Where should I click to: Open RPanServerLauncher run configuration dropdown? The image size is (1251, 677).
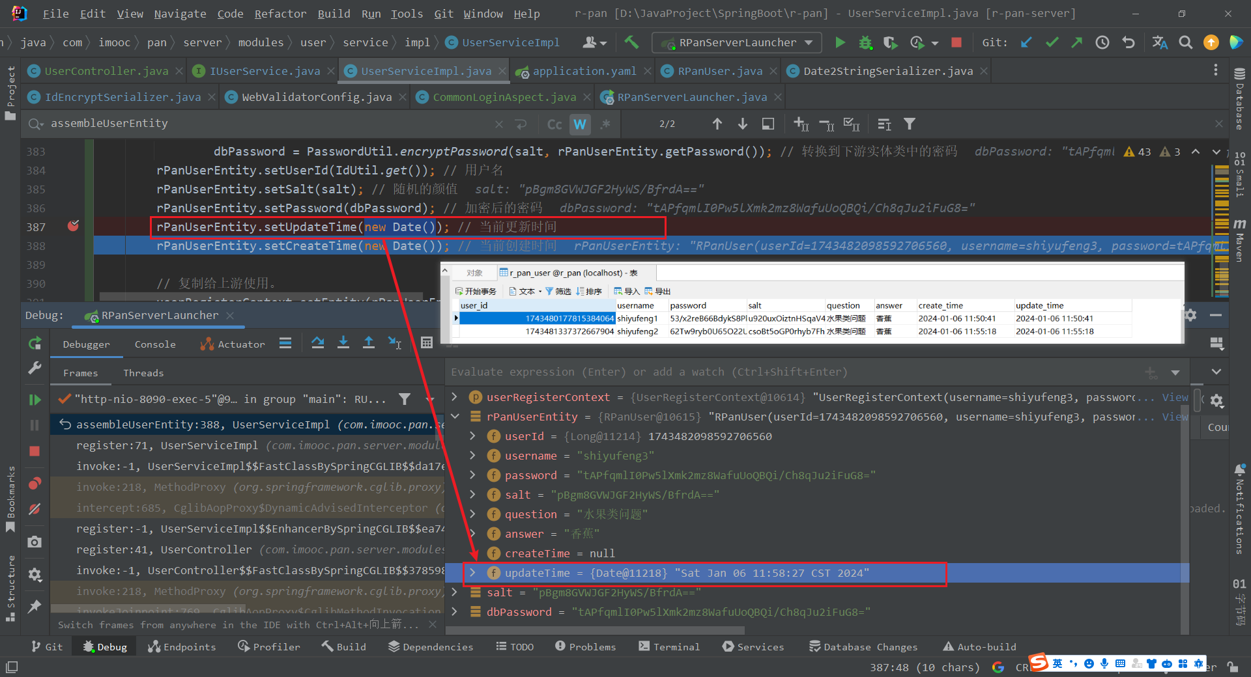(x=736, y=43)
